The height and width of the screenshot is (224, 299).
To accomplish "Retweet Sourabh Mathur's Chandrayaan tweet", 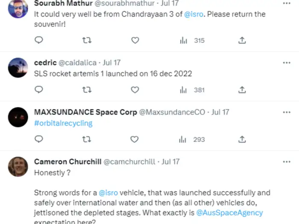I will [x=87, y=41].
